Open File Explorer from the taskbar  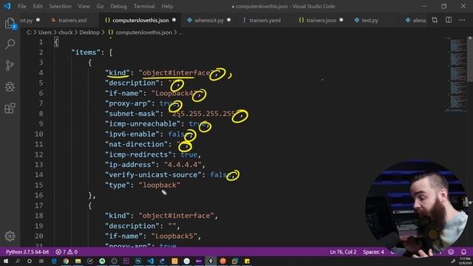pos(78,261)
